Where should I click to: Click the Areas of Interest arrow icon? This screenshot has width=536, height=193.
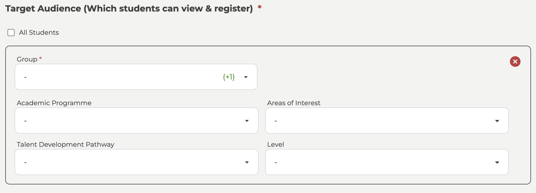click(x=497, y=121)
